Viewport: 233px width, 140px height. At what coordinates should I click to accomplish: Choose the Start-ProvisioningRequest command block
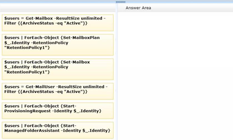[57, 111]
